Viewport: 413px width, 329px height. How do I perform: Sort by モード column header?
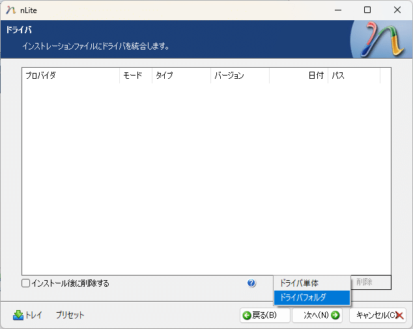click(x=135, y=76)
